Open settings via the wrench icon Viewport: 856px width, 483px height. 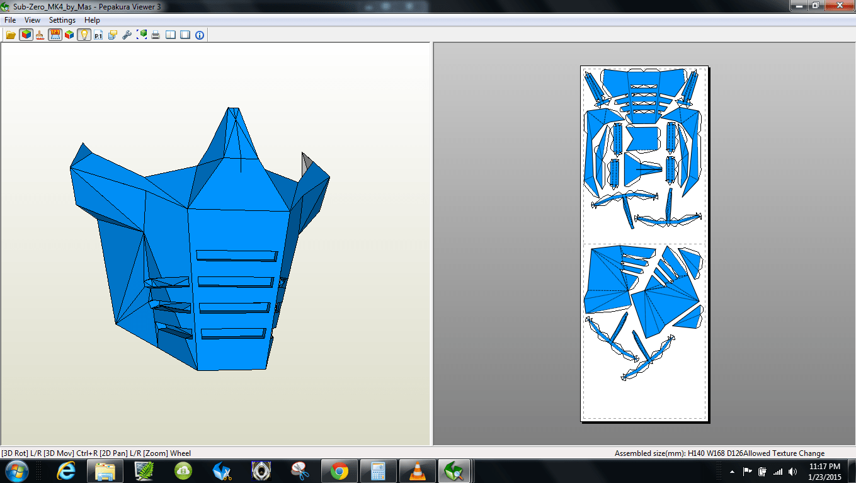127,35
